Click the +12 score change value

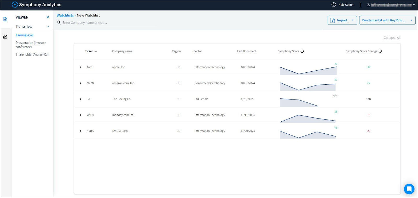368,67
